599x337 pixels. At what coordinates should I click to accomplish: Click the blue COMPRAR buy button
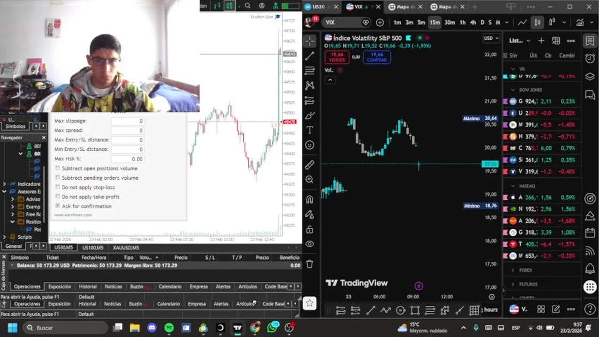point(377,57)
